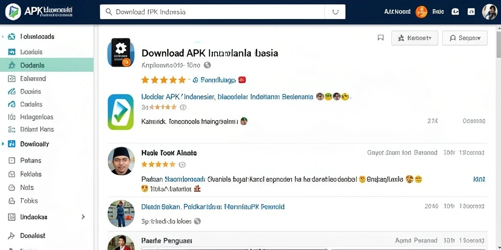Open the 'Paerte Penguaei' entry

pos(166,240)
